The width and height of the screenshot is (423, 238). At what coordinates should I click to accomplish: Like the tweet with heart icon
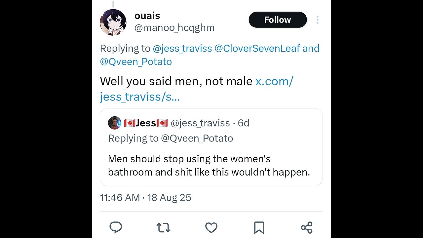211,227
